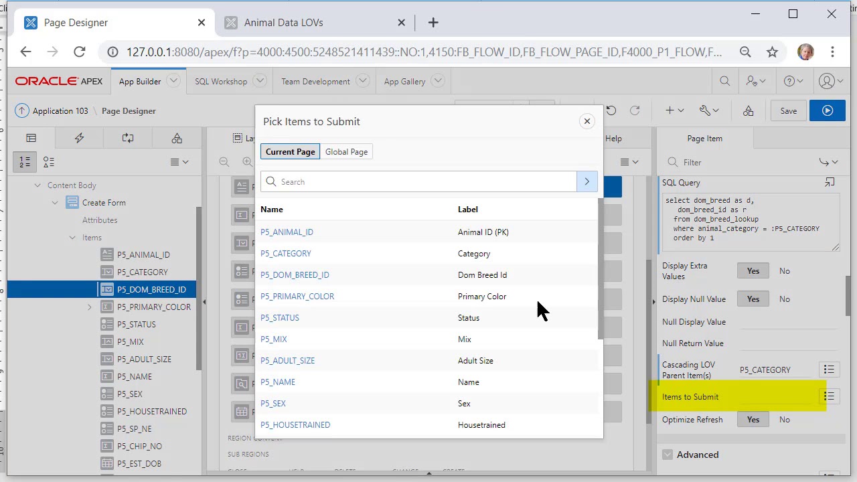Click the tree view toggle icon
857x482 pixels.
24,162
